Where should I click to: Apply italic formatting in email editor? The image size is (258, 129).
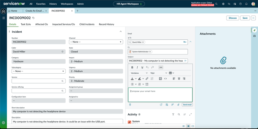click(137, 67)
